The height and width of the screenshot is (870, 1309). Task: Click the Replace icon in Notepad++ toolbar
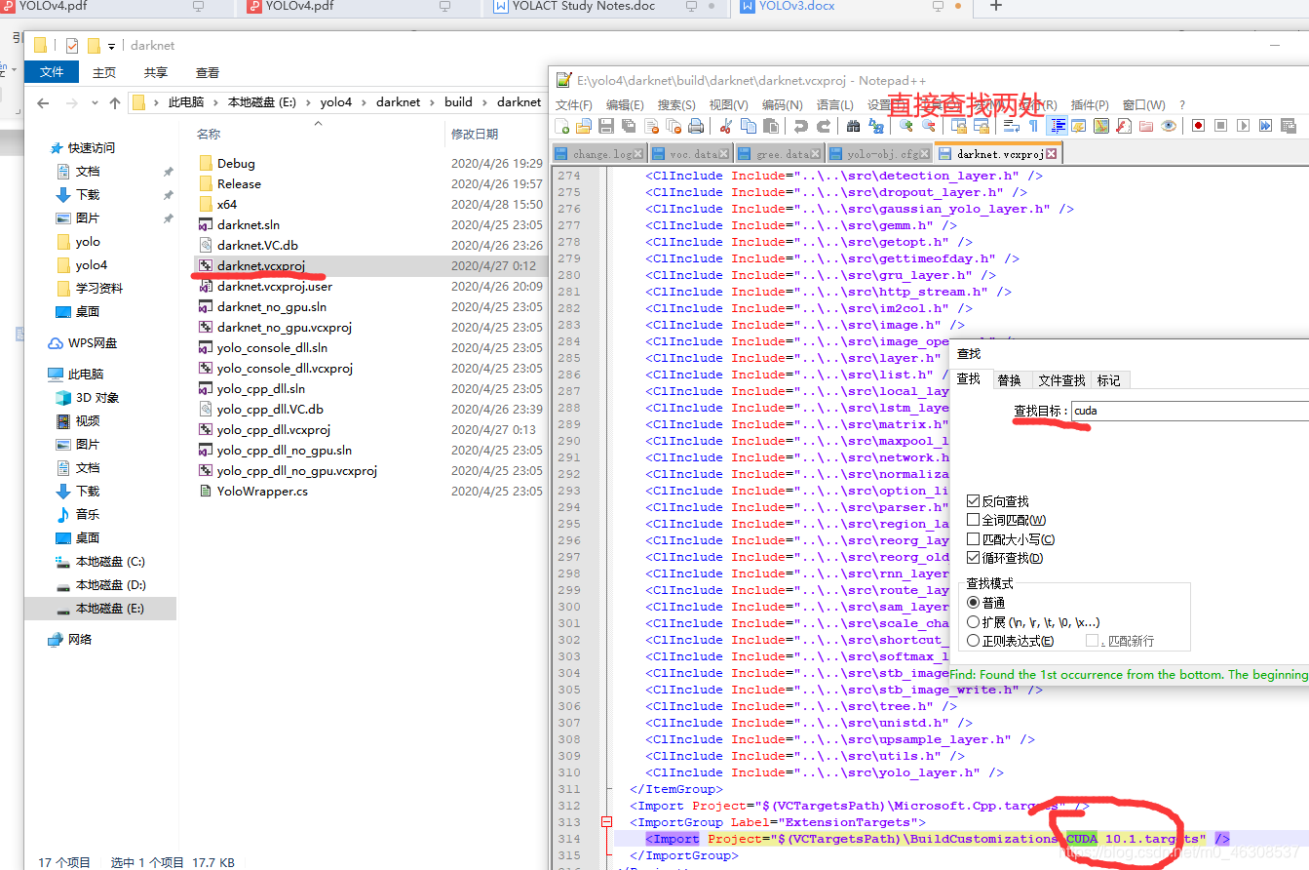(x=876, y=126)
